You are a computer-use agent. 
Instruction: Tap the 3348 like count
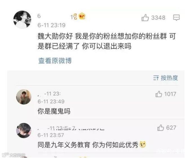158,18
